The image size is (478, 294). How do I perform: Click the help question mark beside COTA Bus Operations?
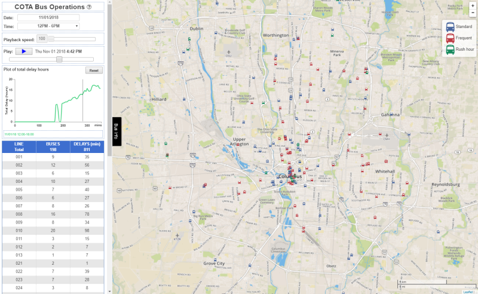click(89, 7)
